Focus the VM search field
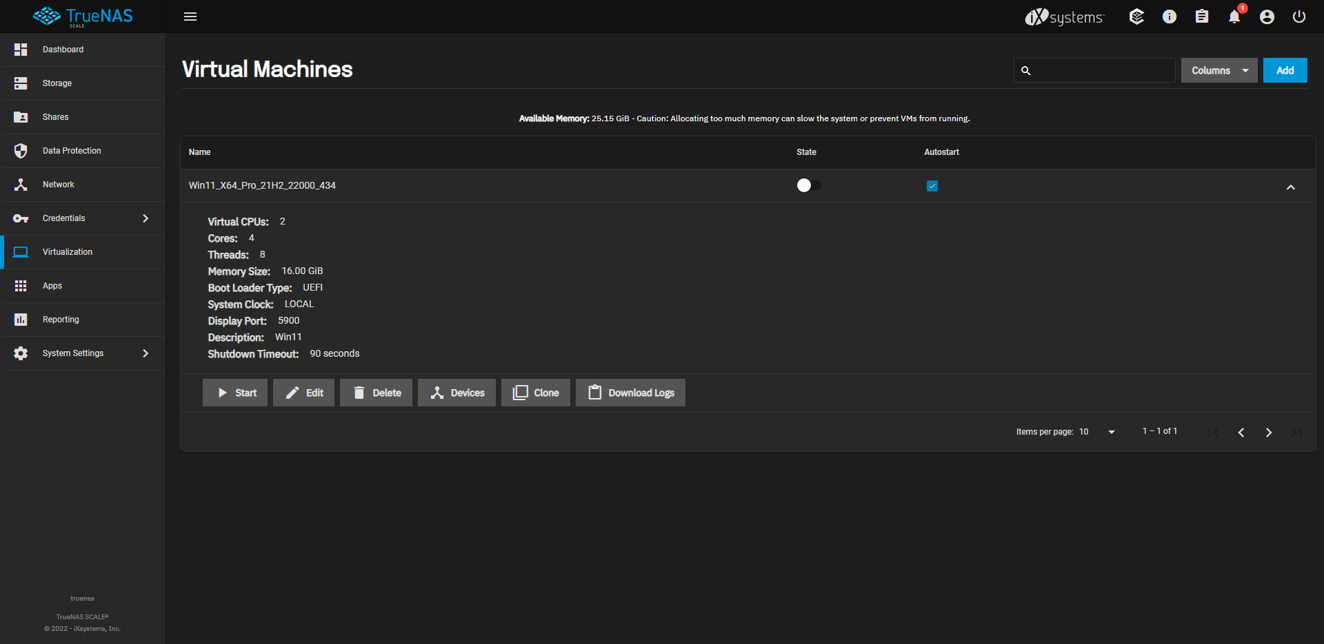The height and width of the screenshot is (644, 1324). (1094, 70)
